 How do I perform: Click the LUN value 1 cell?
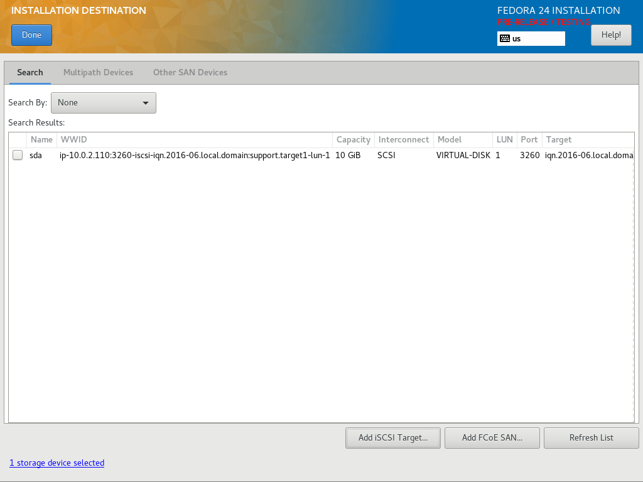point(498,156)
